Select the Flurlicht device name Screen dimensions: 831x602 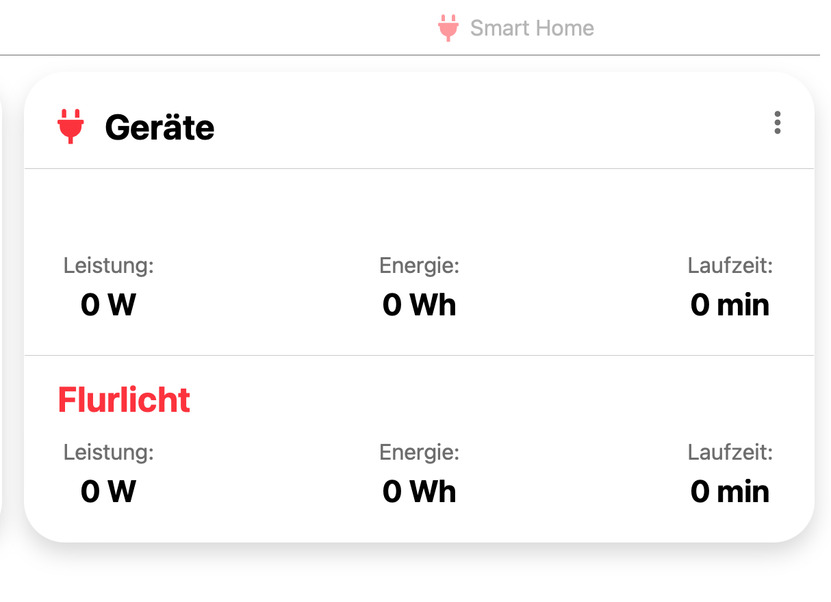[124, 400]
